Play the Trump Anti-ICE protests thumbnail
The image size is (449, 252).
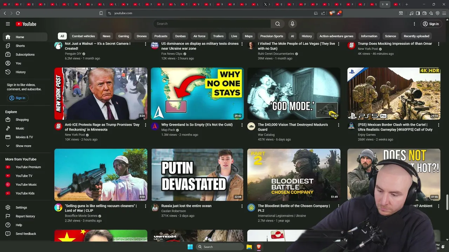point(101,93)
